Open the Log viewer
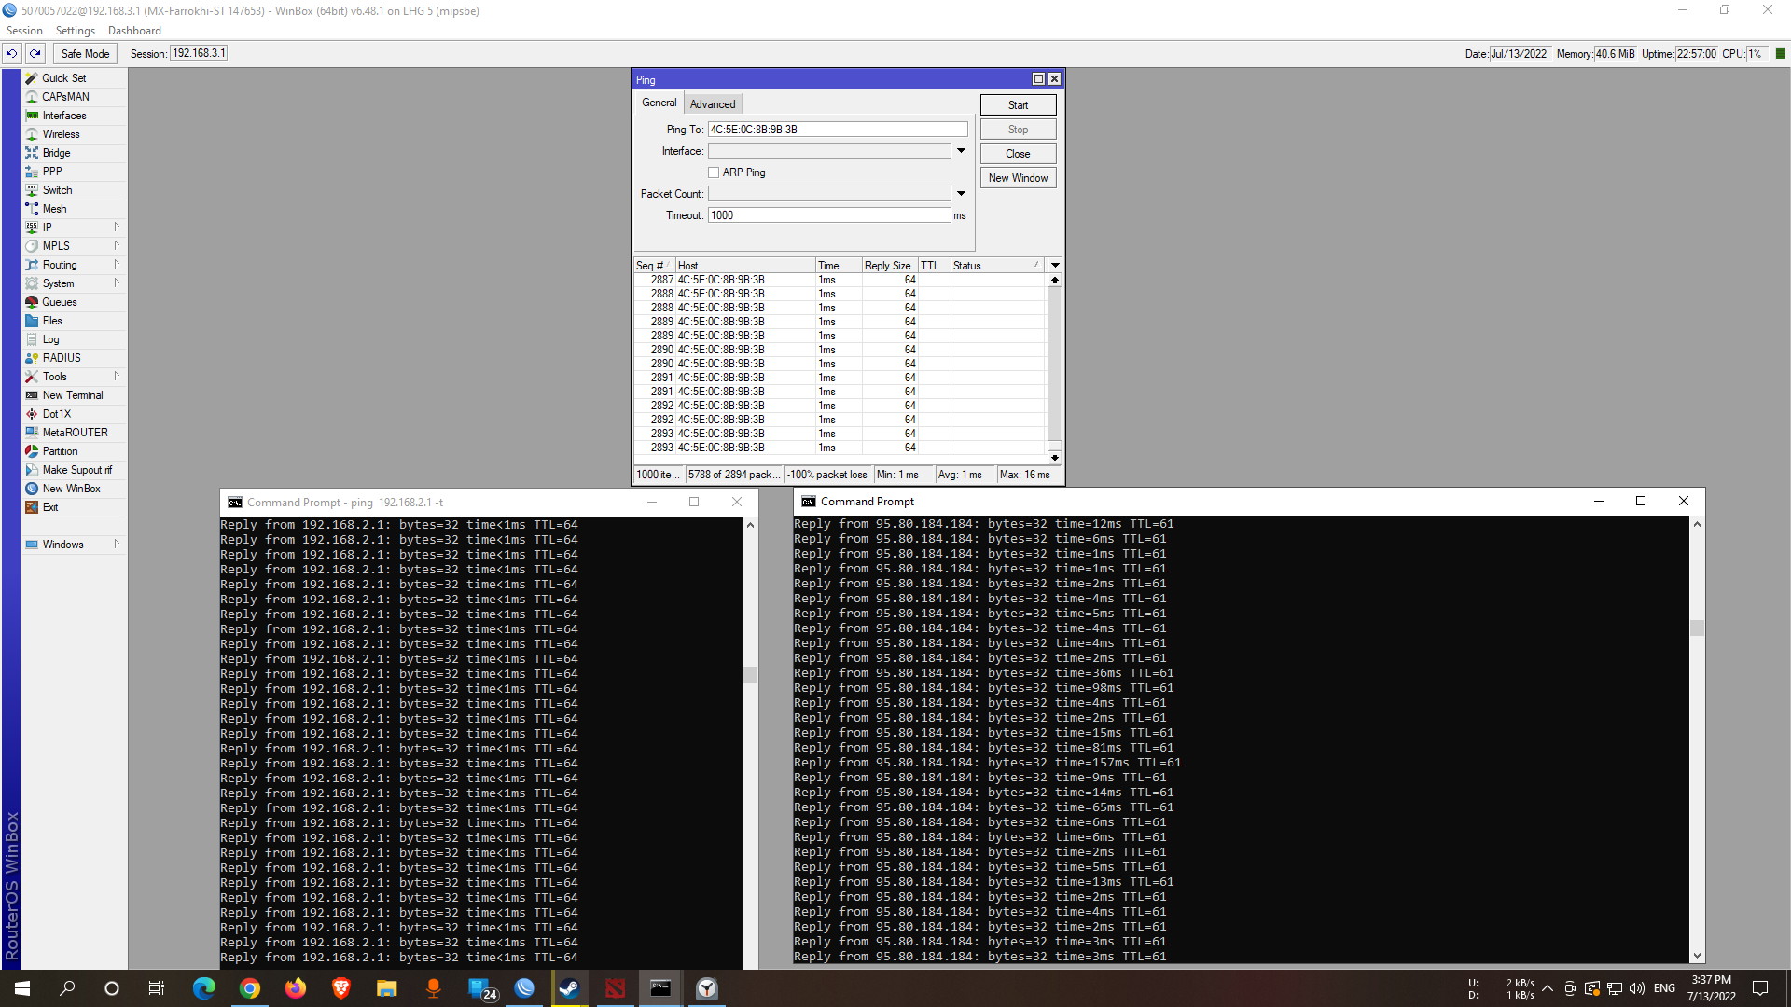 coord(49,338)
